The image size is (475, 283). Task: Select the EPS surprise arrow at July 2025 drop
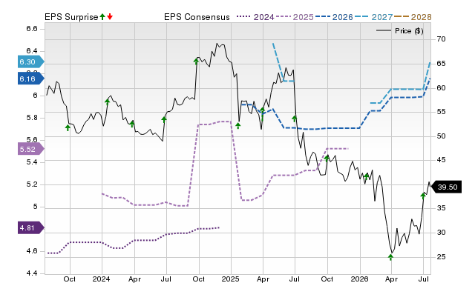[x=295, y=119]
